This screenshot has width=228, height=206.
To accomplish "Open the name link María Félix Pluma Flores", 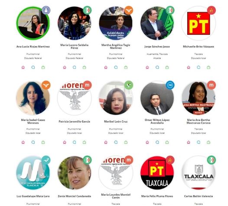I will click(x=157, y=196).
